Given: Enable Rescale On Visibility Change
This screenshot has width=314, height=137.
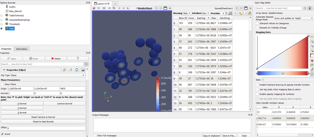Looking at the screenshot, I should click(257, 28).
